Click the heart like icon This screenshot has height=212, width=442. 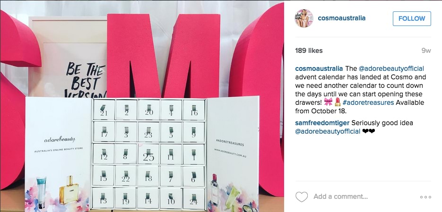(302, 196)
